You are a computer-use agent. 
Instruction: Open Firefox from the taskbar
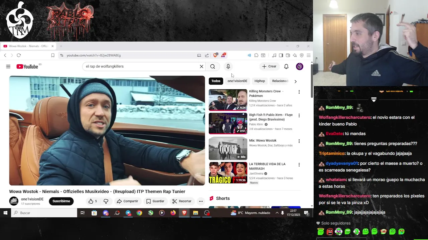coord(173,213)
